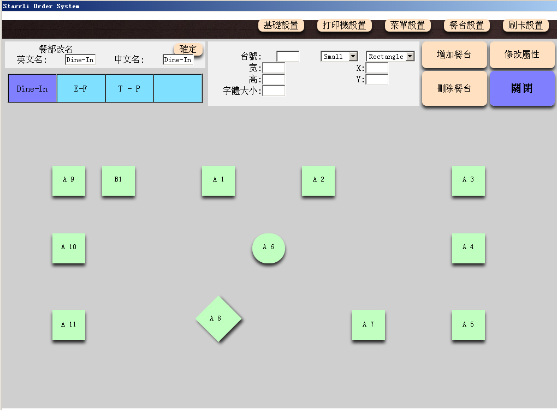This screenshot has width=557, height=410.
Task: Select the round table A 6
Action: point(268,248)
